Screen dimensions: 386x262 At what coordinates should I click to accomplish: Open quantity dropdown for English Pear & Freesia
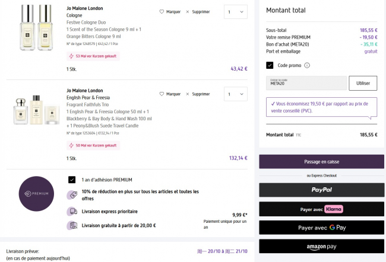(236, 94)
